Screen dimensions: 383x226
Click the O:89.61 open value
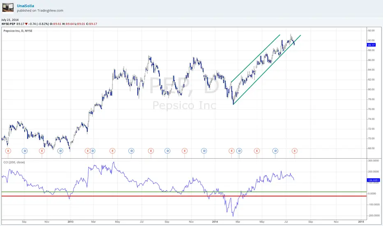[x=55, y=24]
